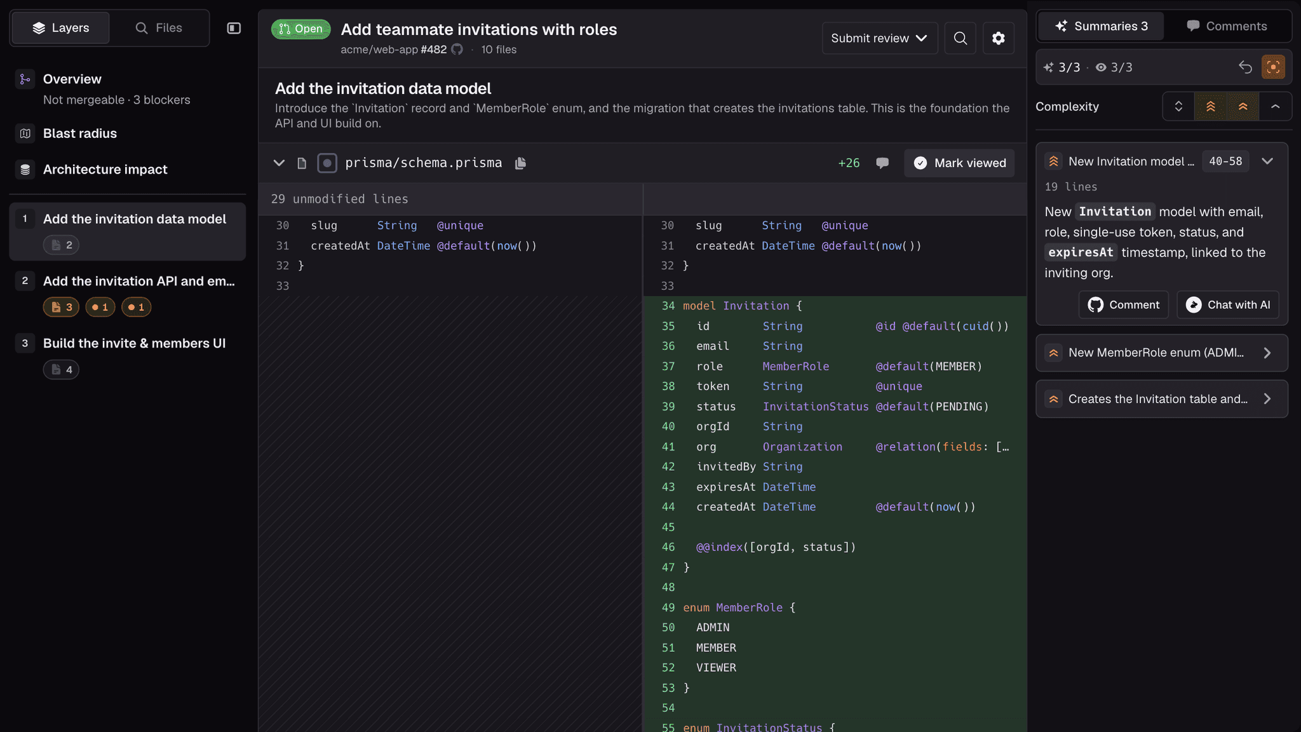This screenshot has width=1301, height=732.
Task: Click the 40-58 line range badge
Action: tap(1225, 161)
